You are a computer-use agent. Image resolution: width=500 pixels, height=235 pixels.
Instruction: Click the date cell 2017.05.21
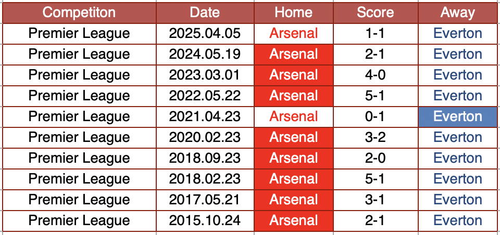pos(205,200)
